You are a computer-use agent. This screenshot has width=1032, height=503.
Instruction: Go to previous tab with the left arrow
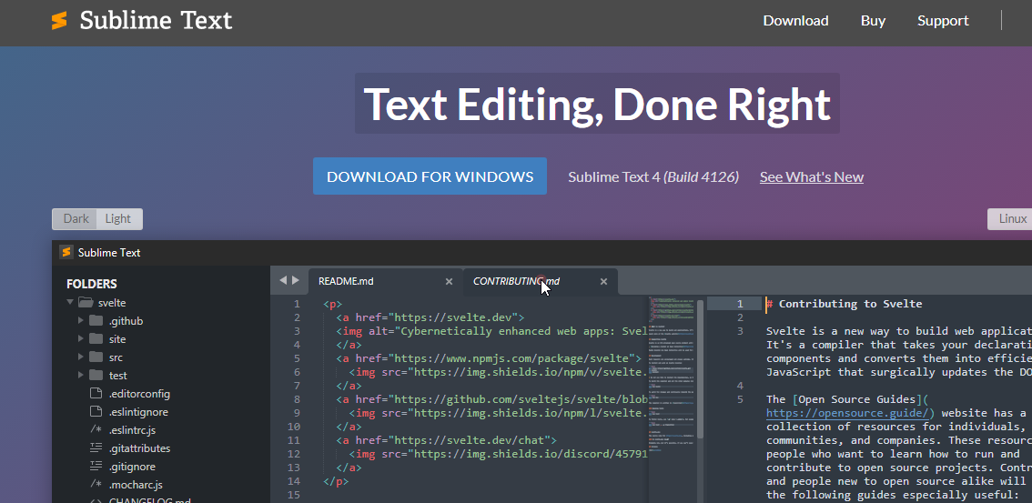click(x=283, y=280)
